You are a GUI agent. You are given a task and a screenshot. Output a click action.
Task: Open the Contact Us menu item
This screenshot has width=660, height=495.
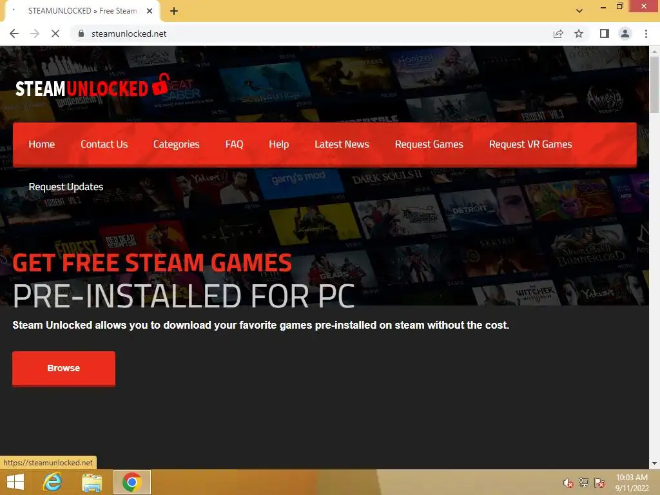pyautogui.click(x=104, y=144)
